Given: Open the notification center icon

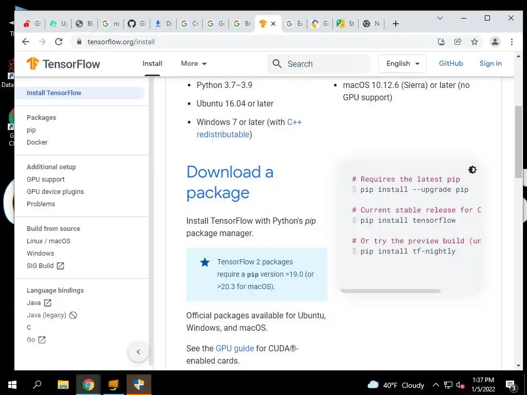Looking at the screenshot, I should pyautogui.click(x=511, y=385).
